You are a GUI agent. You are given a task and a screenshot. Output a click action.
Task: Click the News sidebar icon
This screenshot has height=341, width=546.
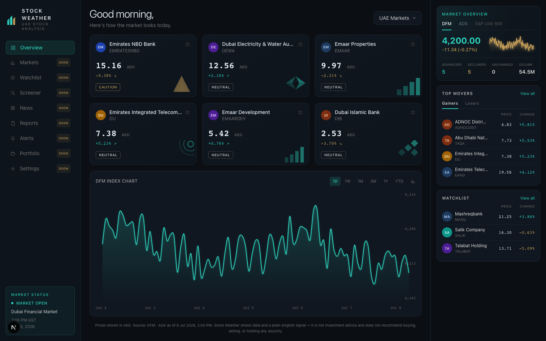pos(13,108)
